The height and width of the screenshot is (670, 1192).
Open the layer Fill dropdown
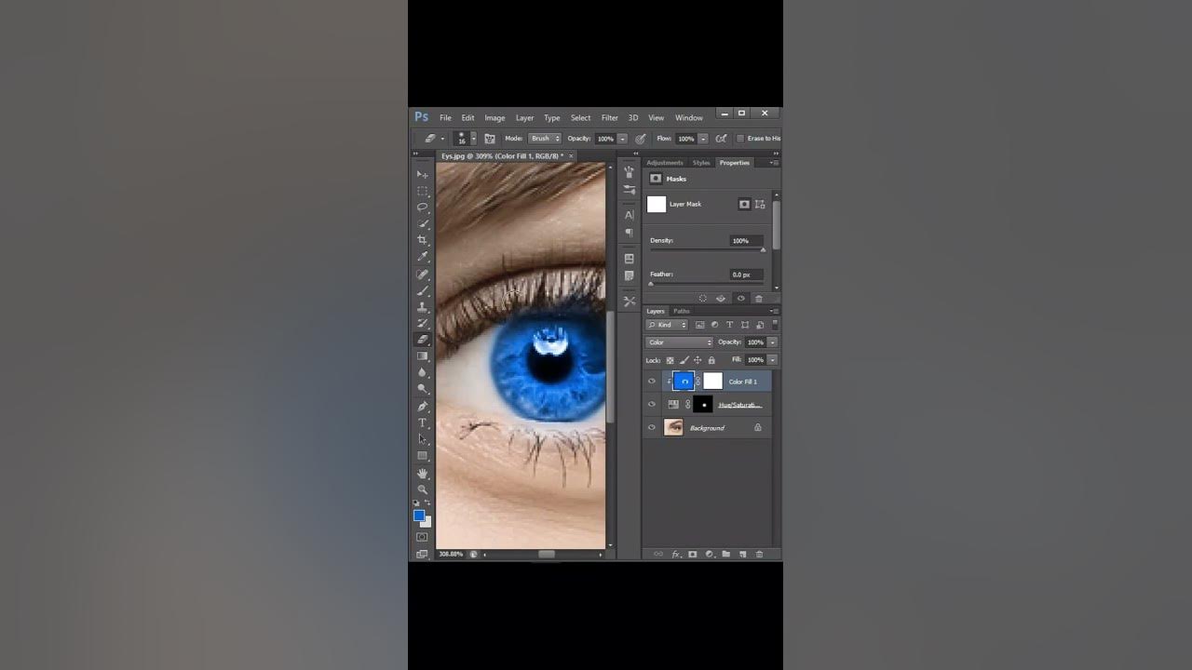(x=772, y=360)
